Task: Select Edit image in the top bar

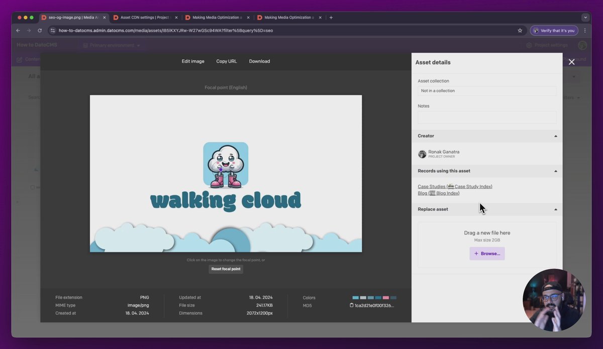Action: click(x=193, y=61)
